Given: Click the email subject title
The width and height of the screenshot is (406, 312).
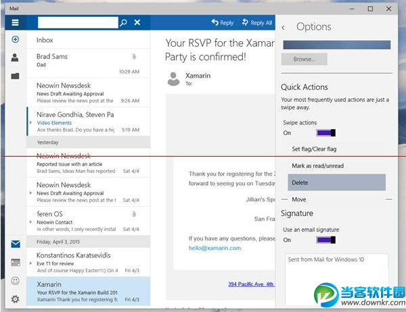Looking at the screenshot, I should coord(220,49).
